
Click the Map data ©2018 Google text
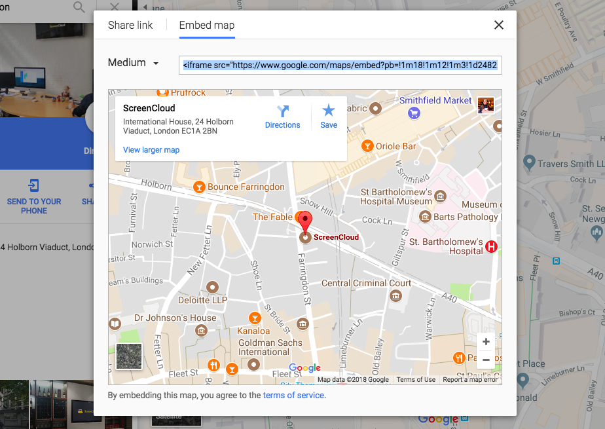353,380
